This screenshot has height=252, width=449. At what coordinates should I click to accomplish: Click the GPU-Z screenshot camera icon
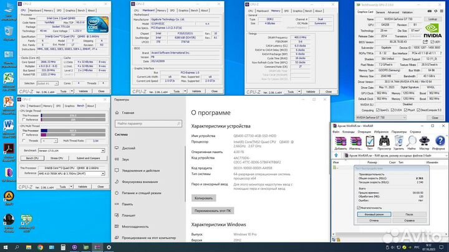coord(430,11)
